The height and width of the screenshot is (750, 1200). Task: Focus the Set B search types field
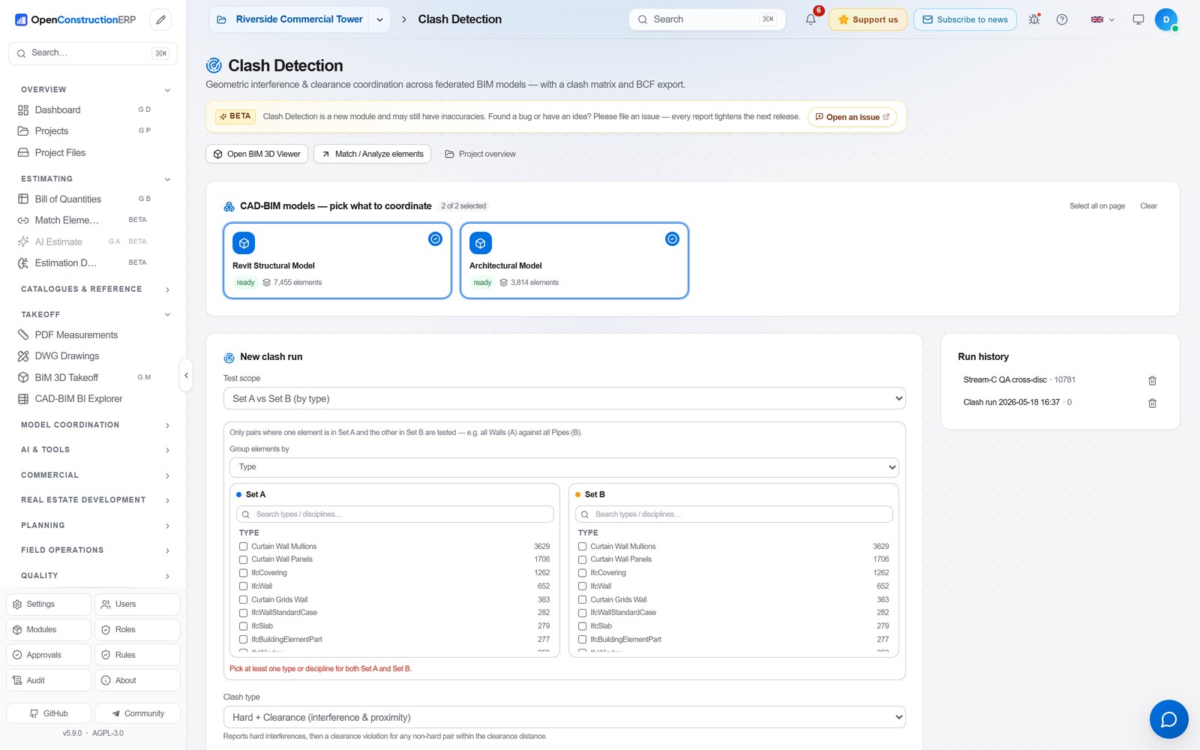(x=734, y=514)
